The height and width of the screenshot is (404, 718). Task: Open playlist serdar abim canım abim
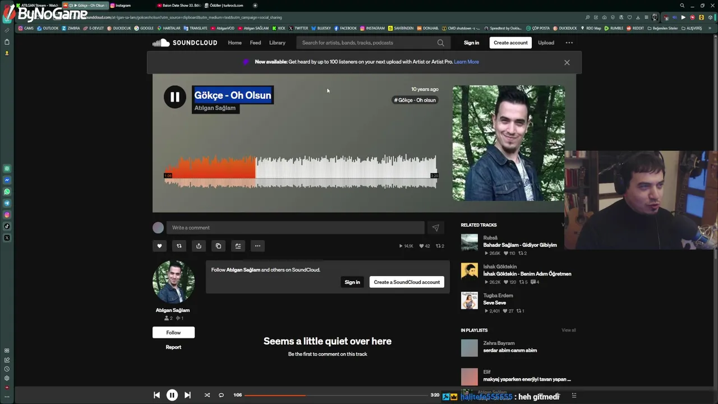click(x=510, y=351)
